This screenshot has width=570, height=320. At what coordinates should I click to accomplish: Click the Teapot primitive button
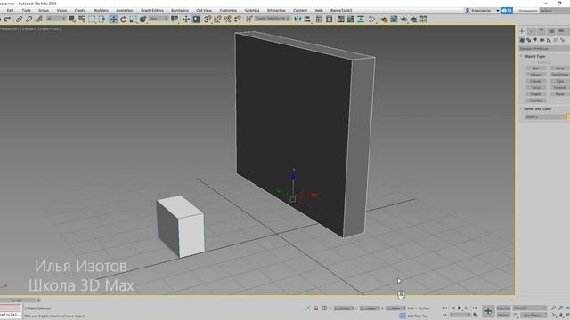(536, 94)
